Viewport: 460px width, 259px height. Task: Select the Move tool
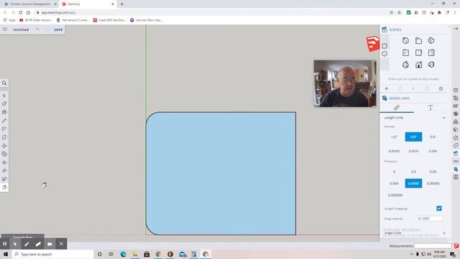4,163
